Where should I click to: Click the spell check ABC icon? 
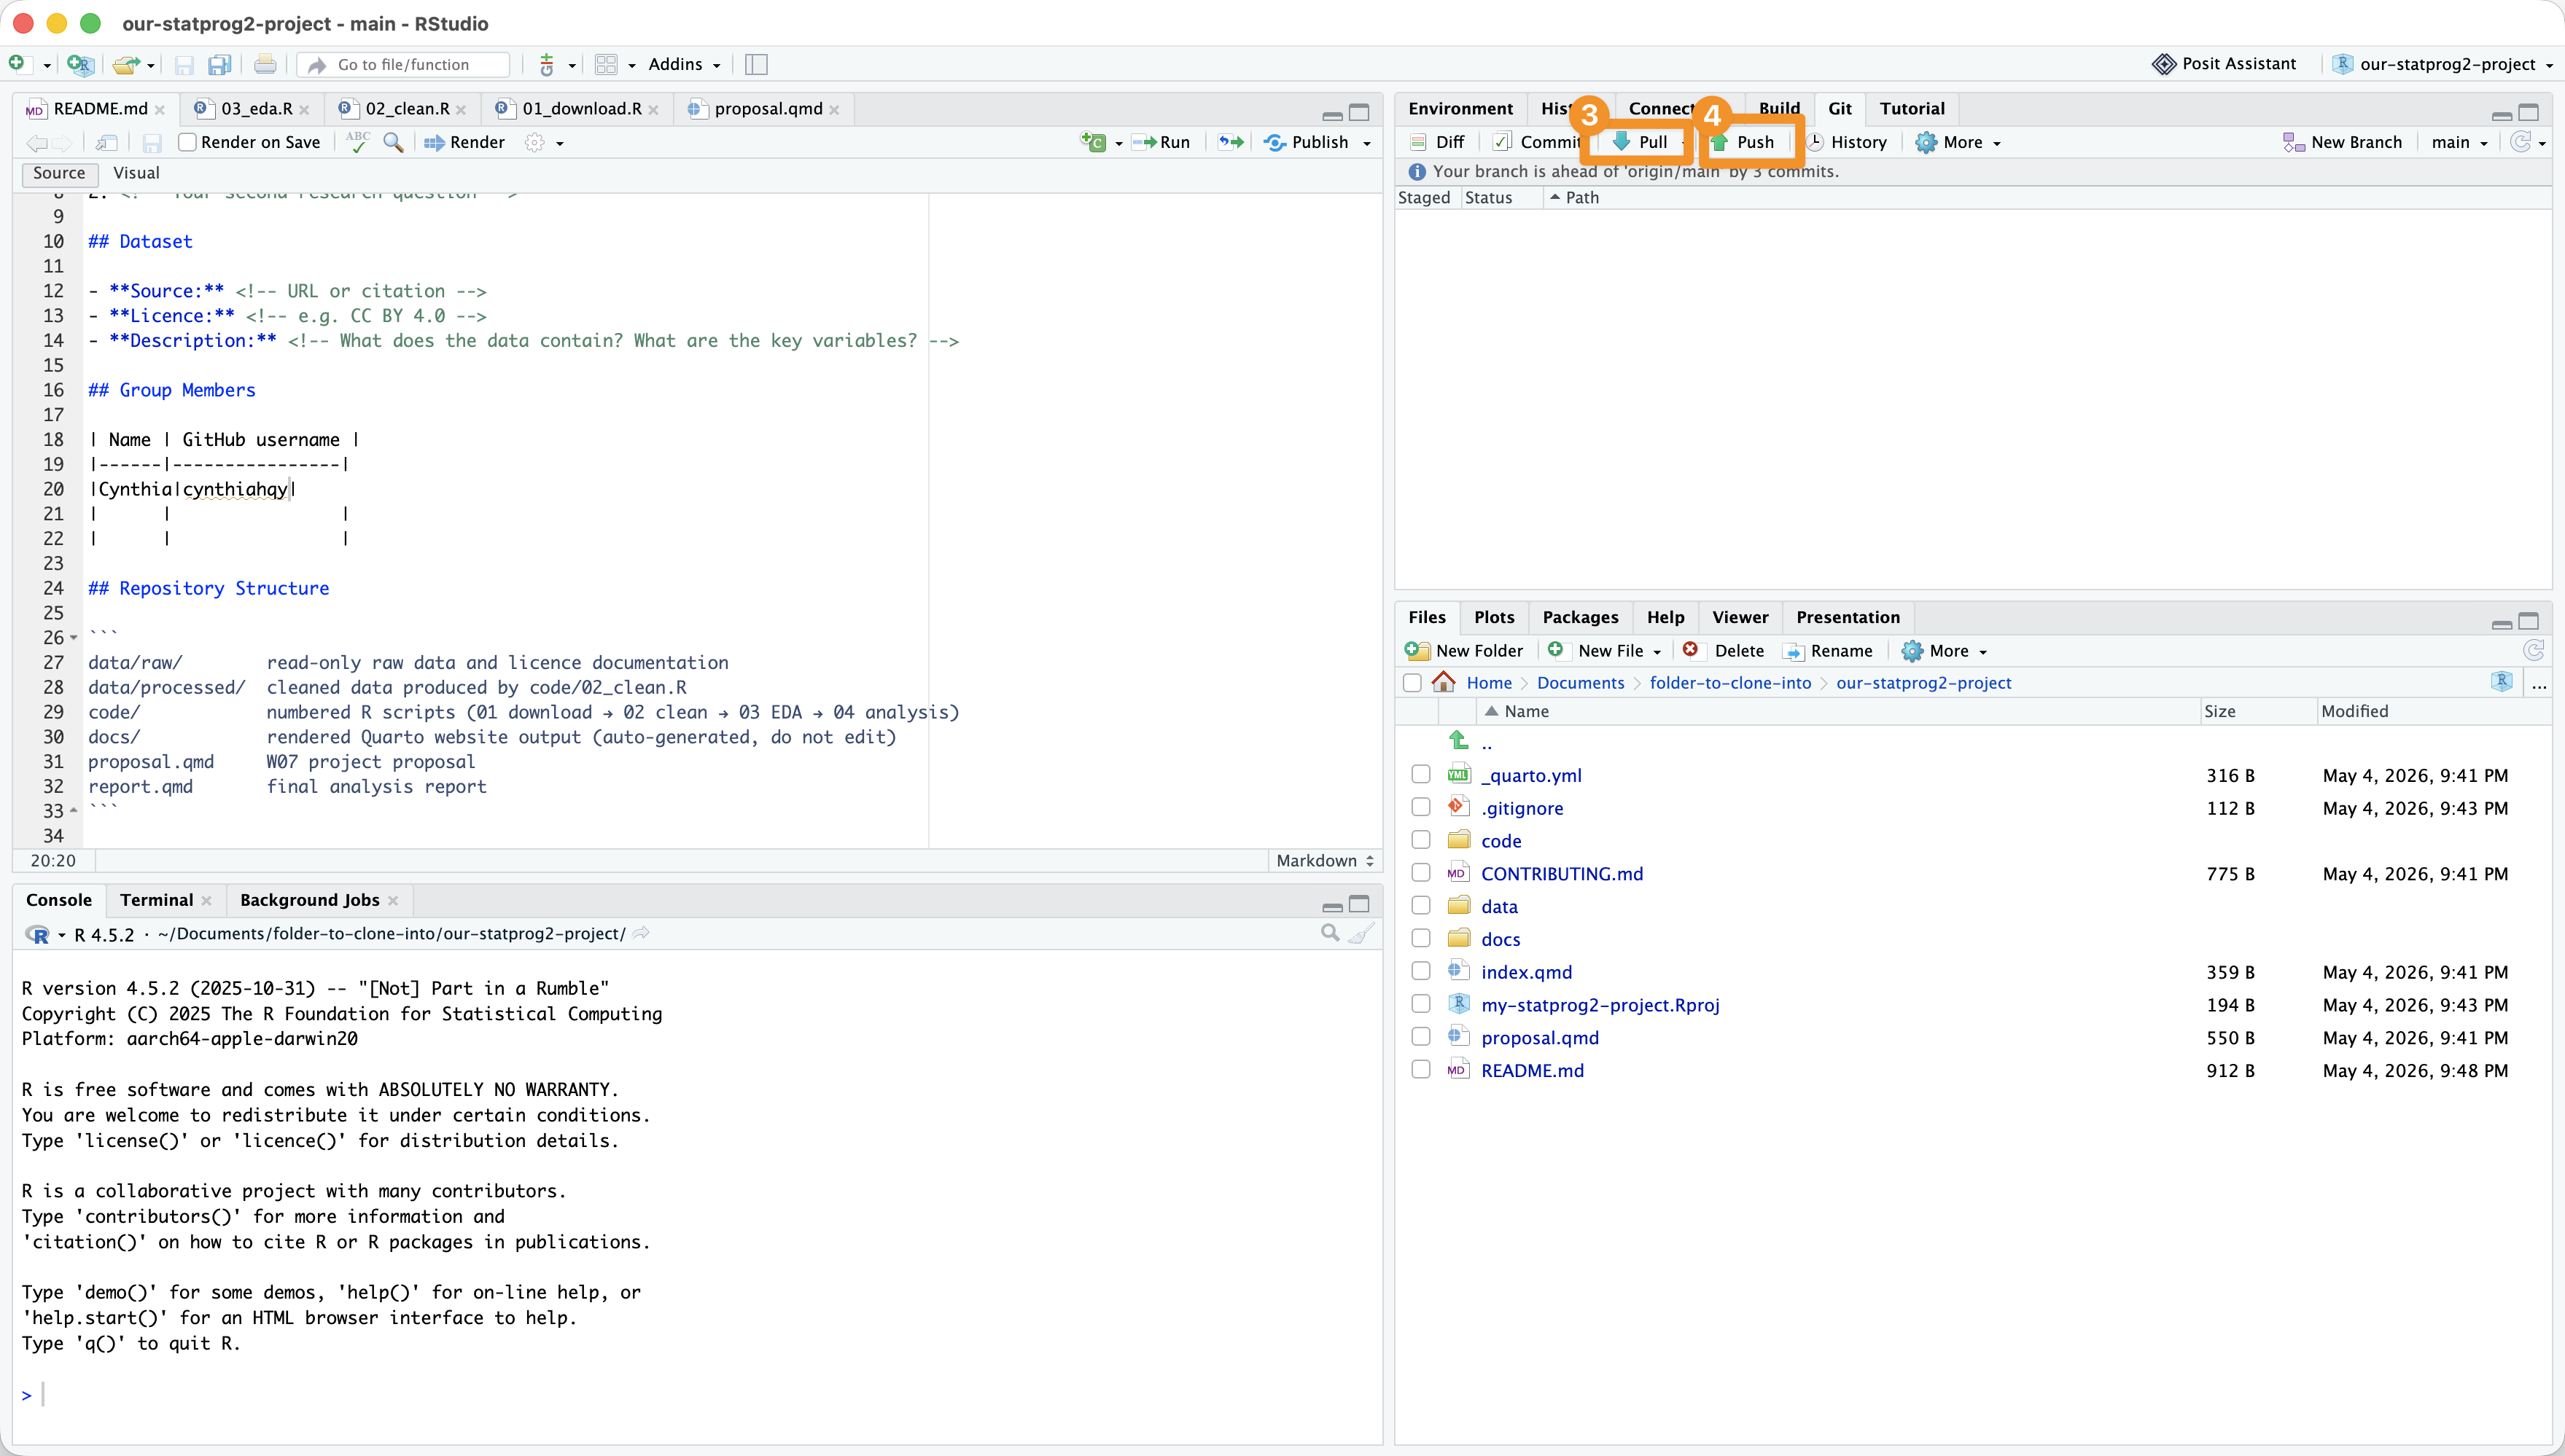click(x=357, y=142)
